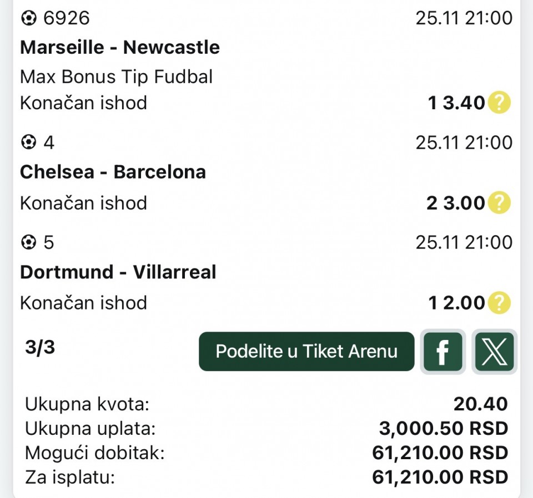533x498 pixels.
Task: Open Marseille - Newcastle match
Action: point(120,48)
